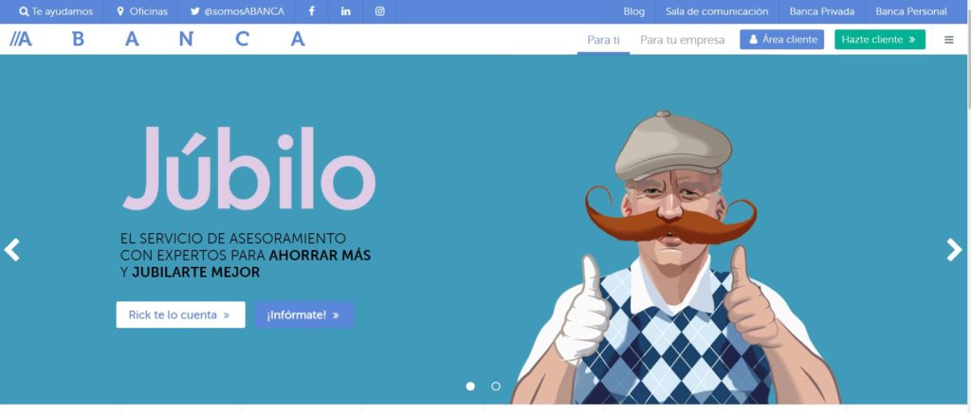The width and height of the screenshot is (971, 413).
Task: Advance to the next slide arrow
Action: tap(954, 250)
